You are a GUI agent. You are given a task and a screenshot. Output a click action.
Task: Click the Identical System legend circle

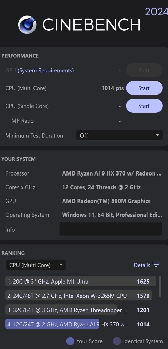[x=117, y=341]
